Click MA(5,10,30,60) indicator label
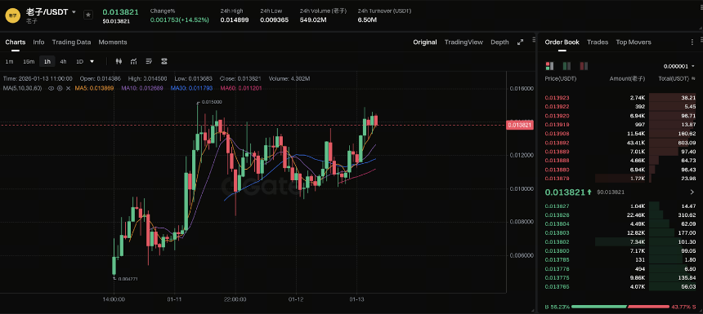Screen dimensions: 703x314 click(x=22, y=88)
